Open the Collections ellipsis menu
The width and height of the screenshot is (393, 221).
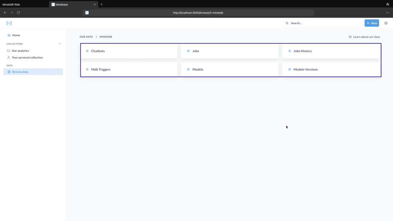59,44
